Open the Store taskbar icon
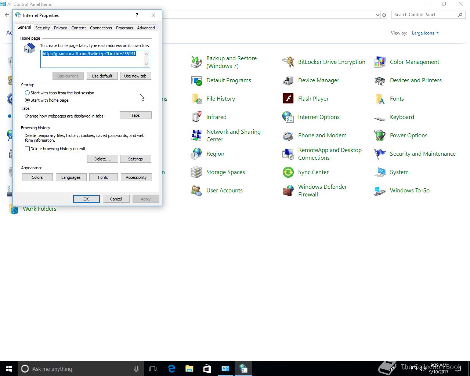Screen dimensions: 470x376 [207, 369]
